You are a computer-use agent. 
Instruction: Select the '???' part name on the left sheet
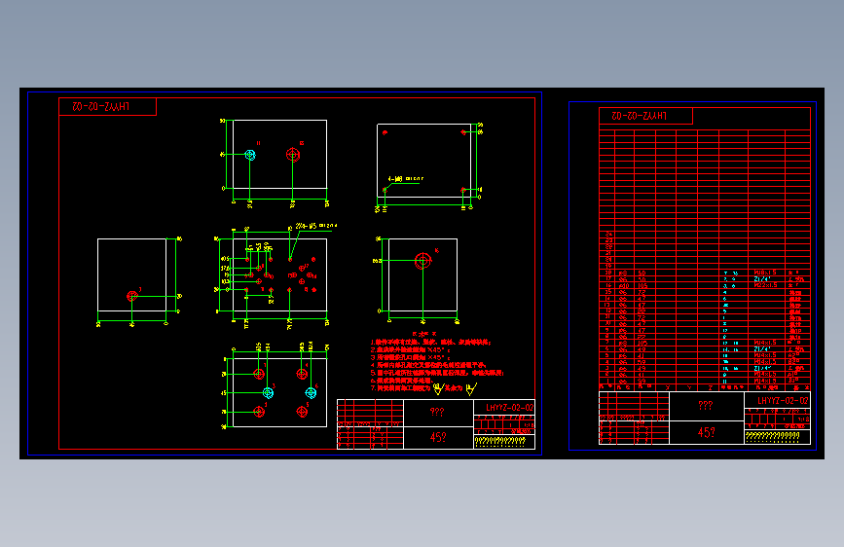pyautogui.click(x=437, y=412)
